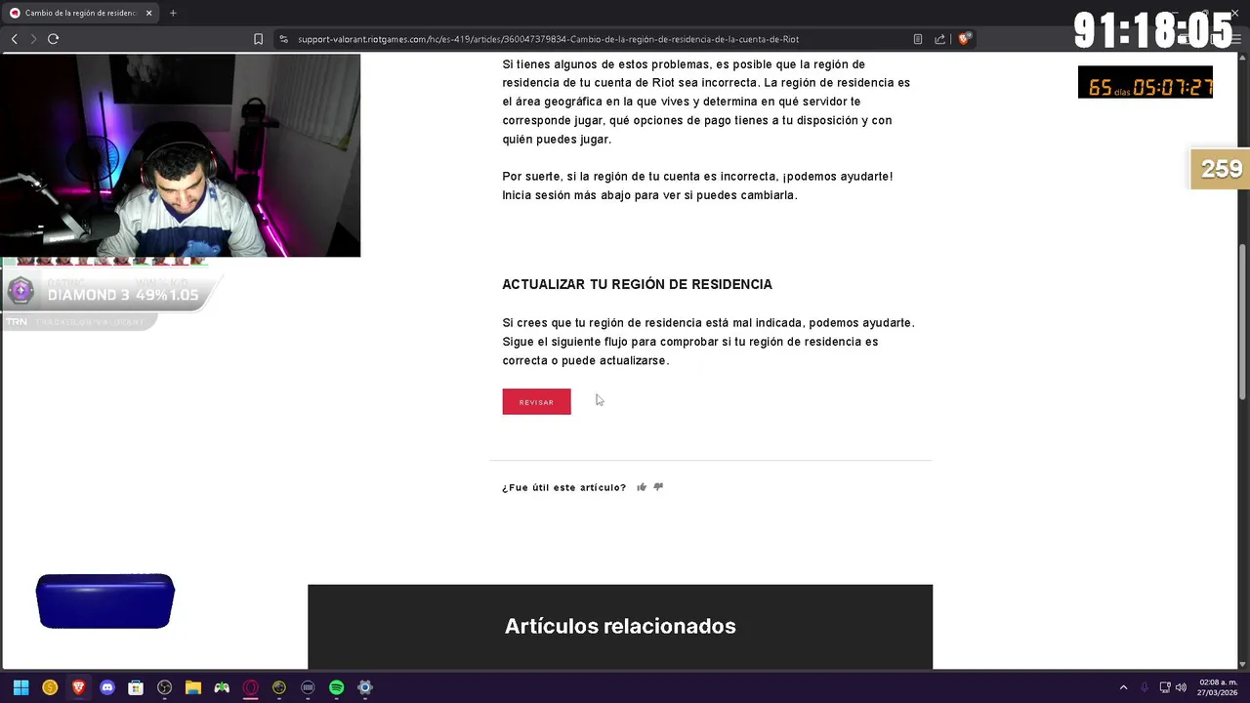This screenshot has width=1250, height=703.
Task: Click the Brave browser taskbar icon
Action: coord(78,687)
